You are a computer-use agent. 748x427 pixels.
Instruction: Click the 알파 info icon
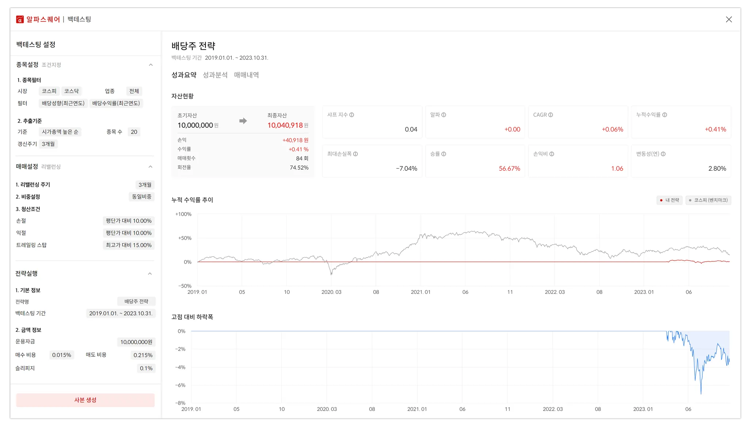(x=444, y=115)
